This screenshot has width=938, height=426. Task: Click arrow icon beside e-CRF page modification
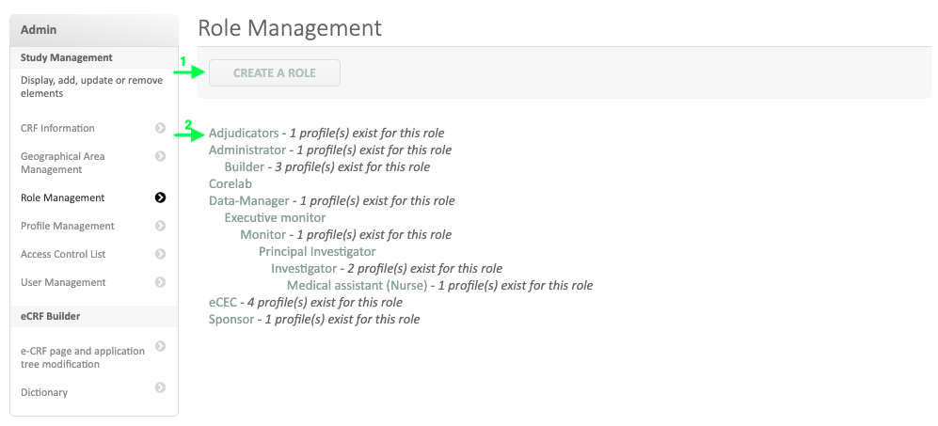click(x=160, y=346)
